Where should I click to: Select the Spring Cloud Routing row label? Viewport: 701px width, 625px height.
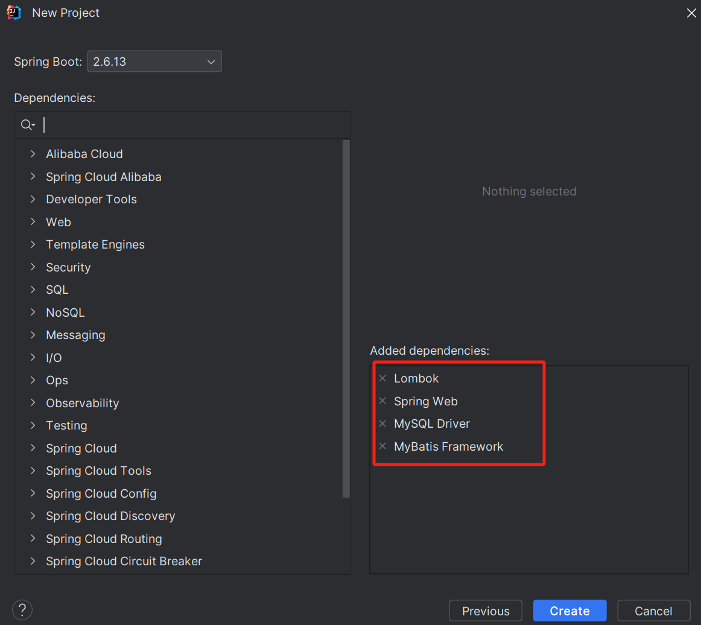tap(104, 538)
